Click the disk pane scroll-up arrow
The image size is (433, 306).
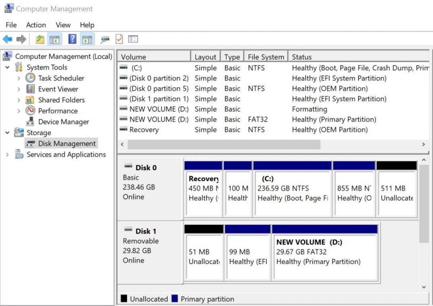[x=424, y=160]
